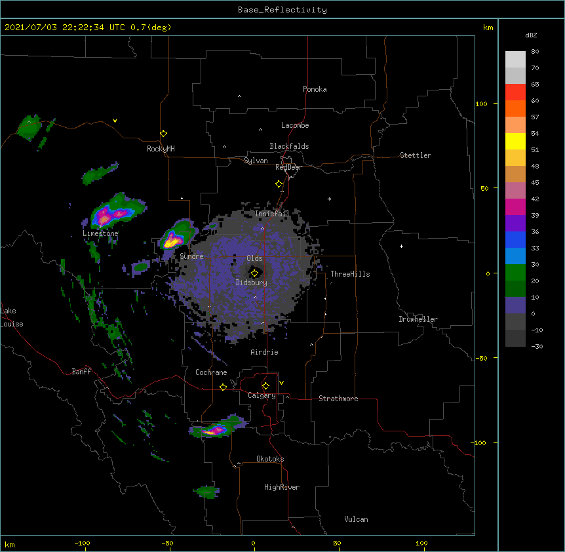This screenshot has height=552, width=565.
Task: Click the Innisfail city label
Action: point(272,214)
